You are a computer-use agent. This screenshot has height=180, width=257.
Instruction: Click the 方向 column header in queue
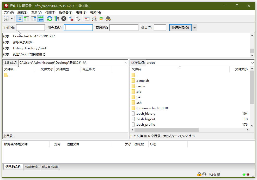click(57, 144)
